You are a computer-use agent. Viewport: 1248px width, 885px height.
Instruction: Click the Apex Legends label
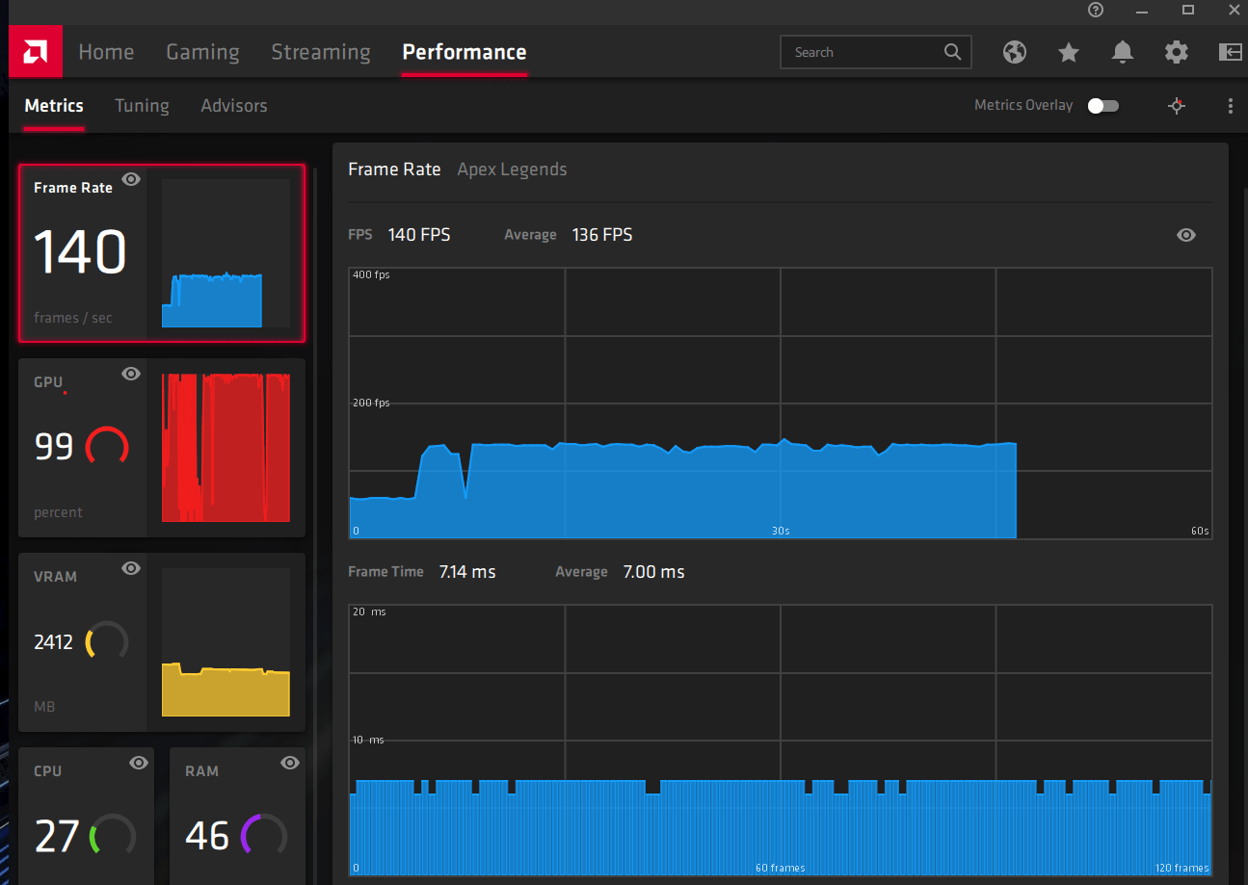tap(512, 169)
